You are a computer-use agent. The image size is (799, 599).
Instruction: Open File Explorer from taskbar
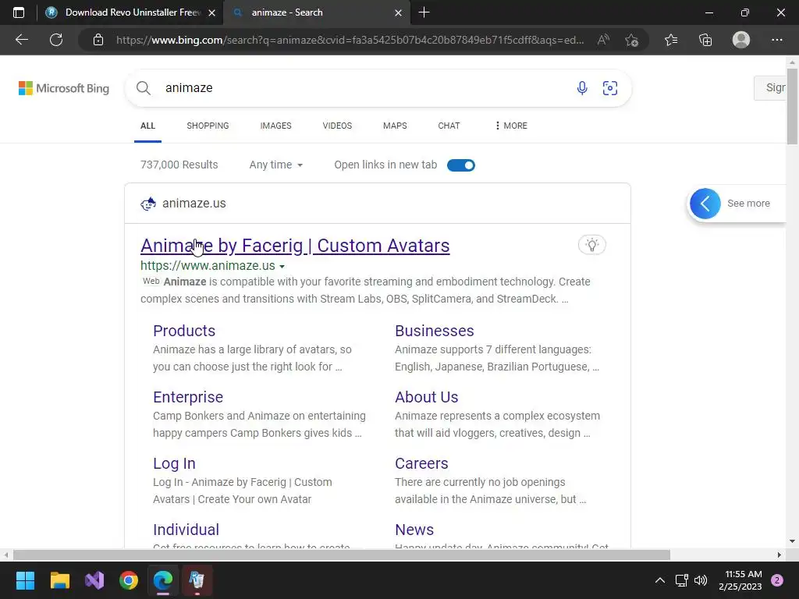[59, 580]
